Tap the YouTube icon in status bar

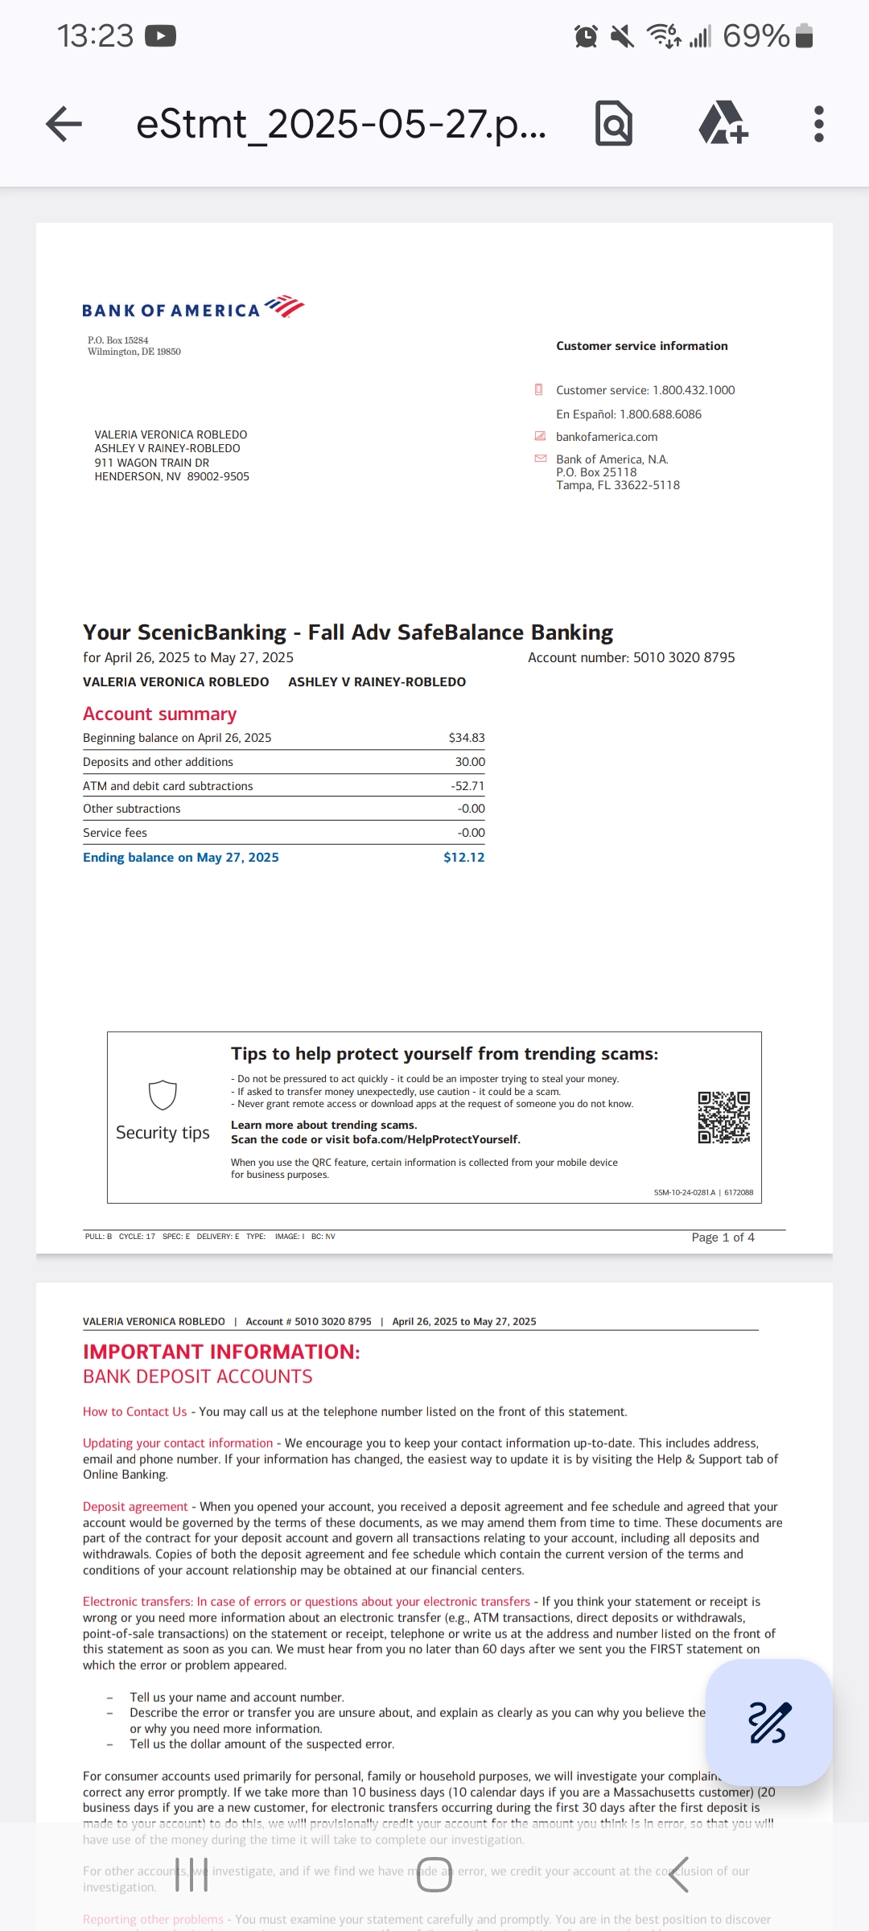point(160,36)
